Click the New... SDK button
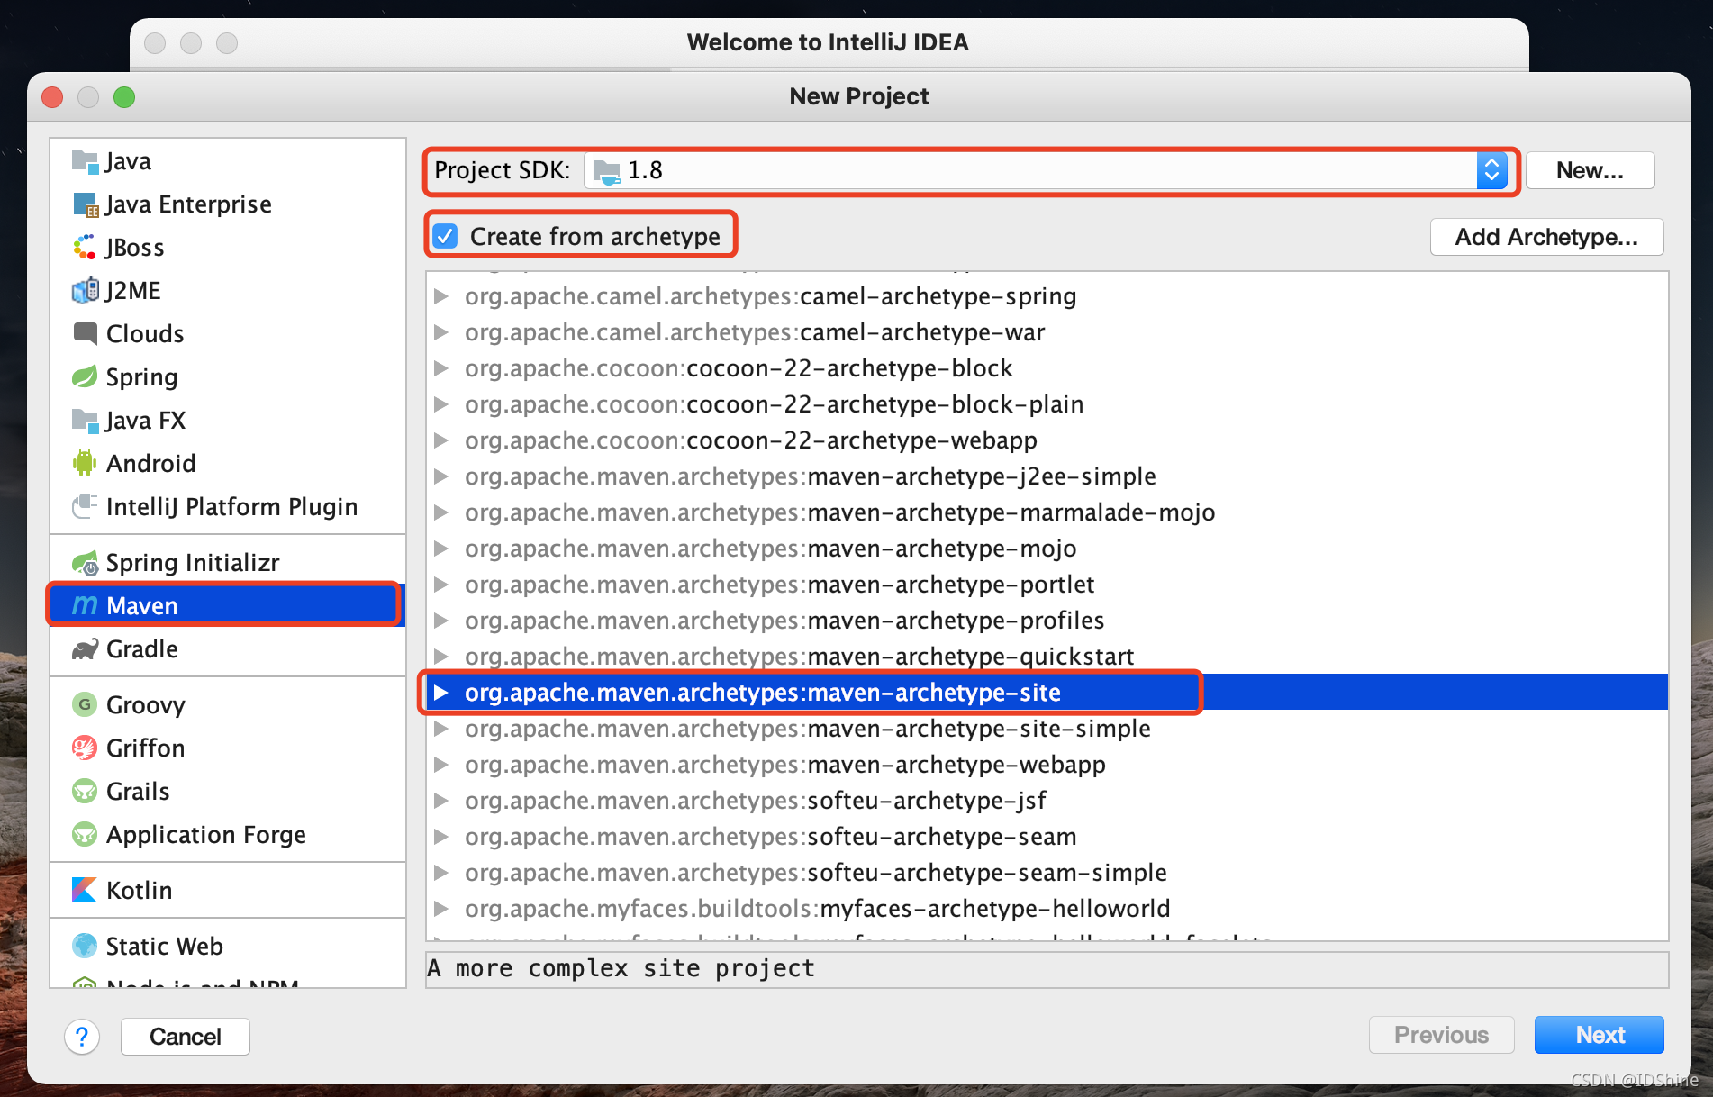Viewport: 1713px width, 1097px height. (x=1590, y=170)
